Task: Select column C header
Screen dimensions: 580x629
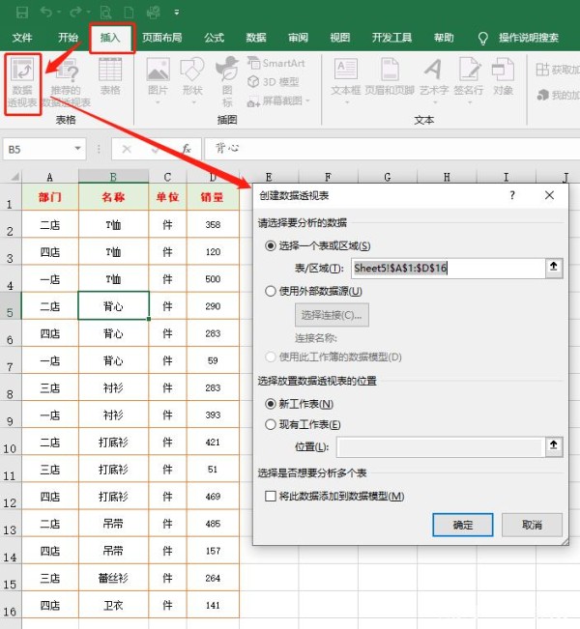Action: 167,177
